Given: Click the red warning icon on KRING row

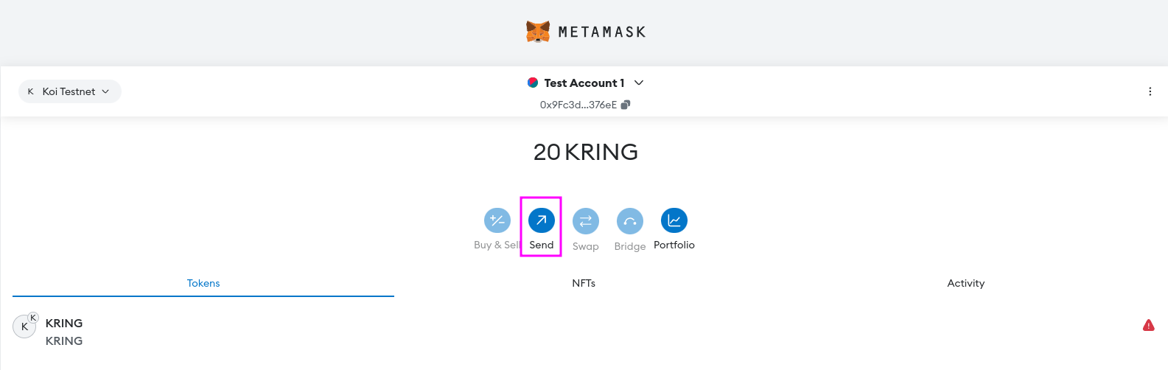Looking at the screenshot, I should coord(1148,325).
